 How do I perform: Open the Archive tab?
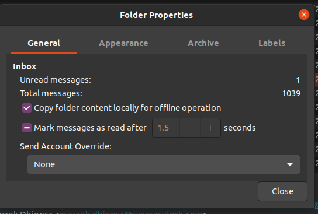(203, 43)
